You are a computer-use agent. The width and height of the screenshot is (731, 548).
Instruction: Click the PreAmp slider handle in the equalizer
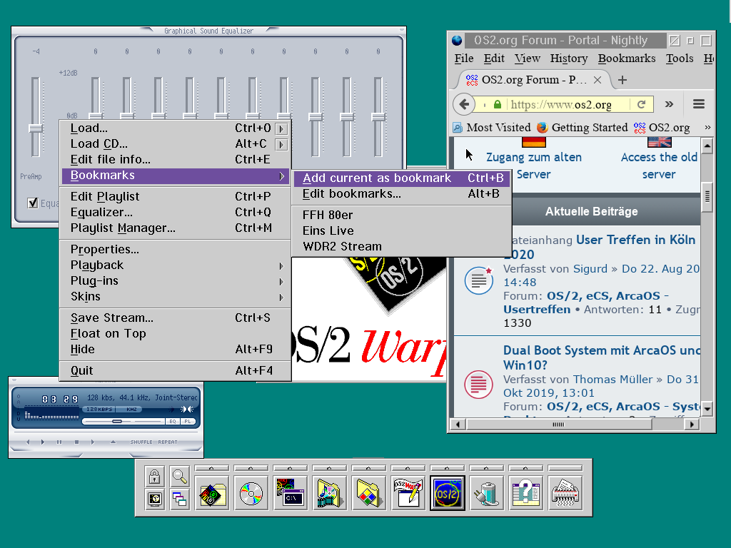coord(36,128)
